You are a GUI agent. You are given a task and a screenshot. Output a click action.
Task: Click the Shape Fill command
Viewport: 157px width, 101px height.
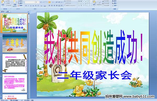coord(106,1)
